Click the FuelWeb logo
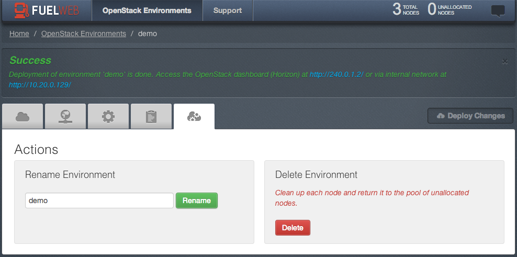This screenshot has height=257, width=517. pos(47,10)
